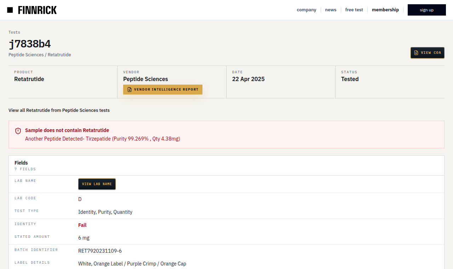The height and width of the screenshot is (269, 453).
Task: Click the test ID j7838b4 heading
Action: click(x=30, y=44)
